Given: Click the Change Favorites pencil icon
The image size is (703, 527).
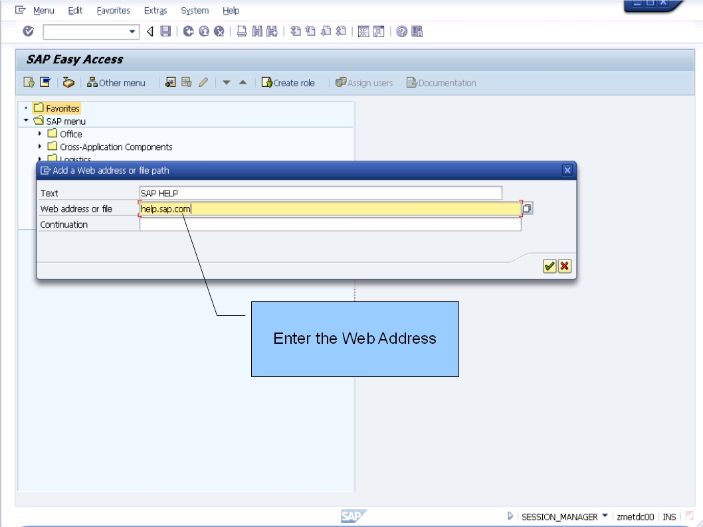Looking at the screenshot, I should pyautogui.click(x=203, y=82).
